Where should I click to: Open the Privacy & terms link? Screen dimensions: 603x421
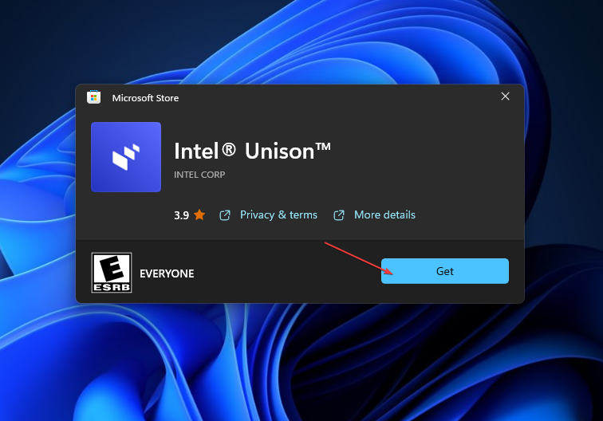[278, 215]
